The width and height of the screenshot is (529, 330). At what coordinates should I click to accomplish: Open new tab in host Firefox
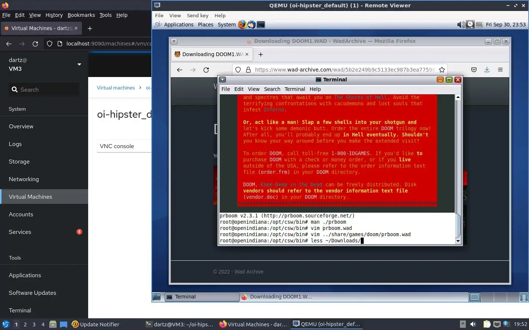coord(90,28)
